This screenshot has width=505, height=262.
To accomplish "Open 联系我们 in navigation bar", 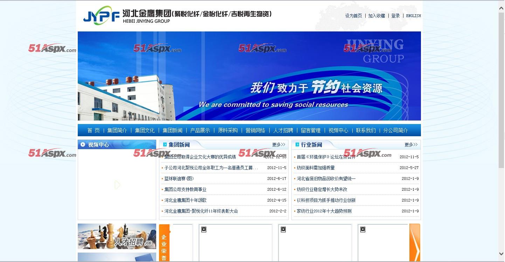I will 366,130.
